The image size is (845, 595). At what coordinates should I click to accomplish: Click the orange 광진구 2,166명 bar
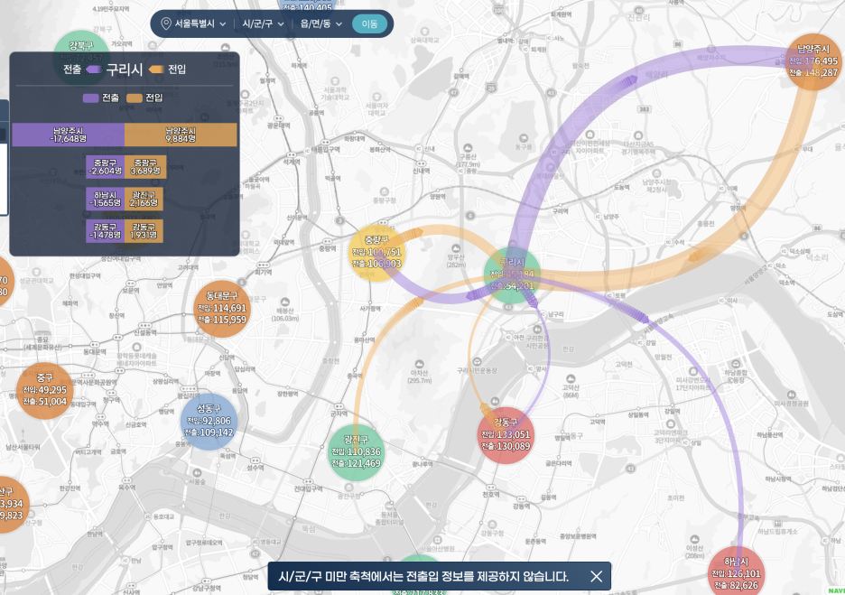point(144,199)
